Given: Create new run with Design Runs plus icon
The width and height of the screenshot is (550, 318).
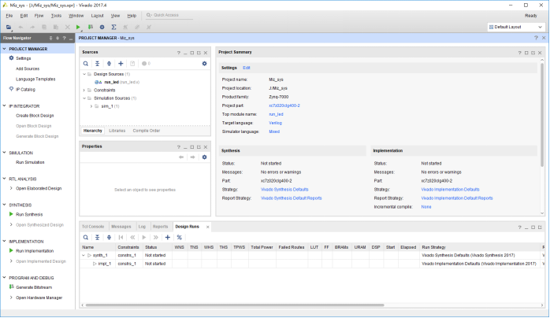Looking at the screenshot, I should (x=167, y=237).
